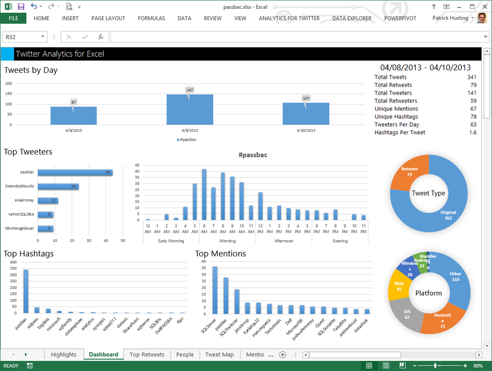The width and height of the screenshot is (492, 371).
Task: Open the REVIEW ribbon tab
Action: 212,18
